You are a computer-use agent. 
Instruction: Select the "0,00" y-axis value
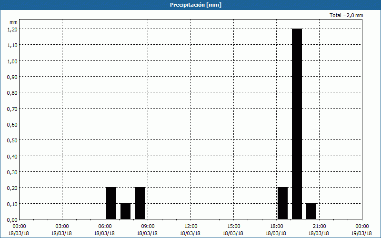pyautogui.click(x=12, y=220)
